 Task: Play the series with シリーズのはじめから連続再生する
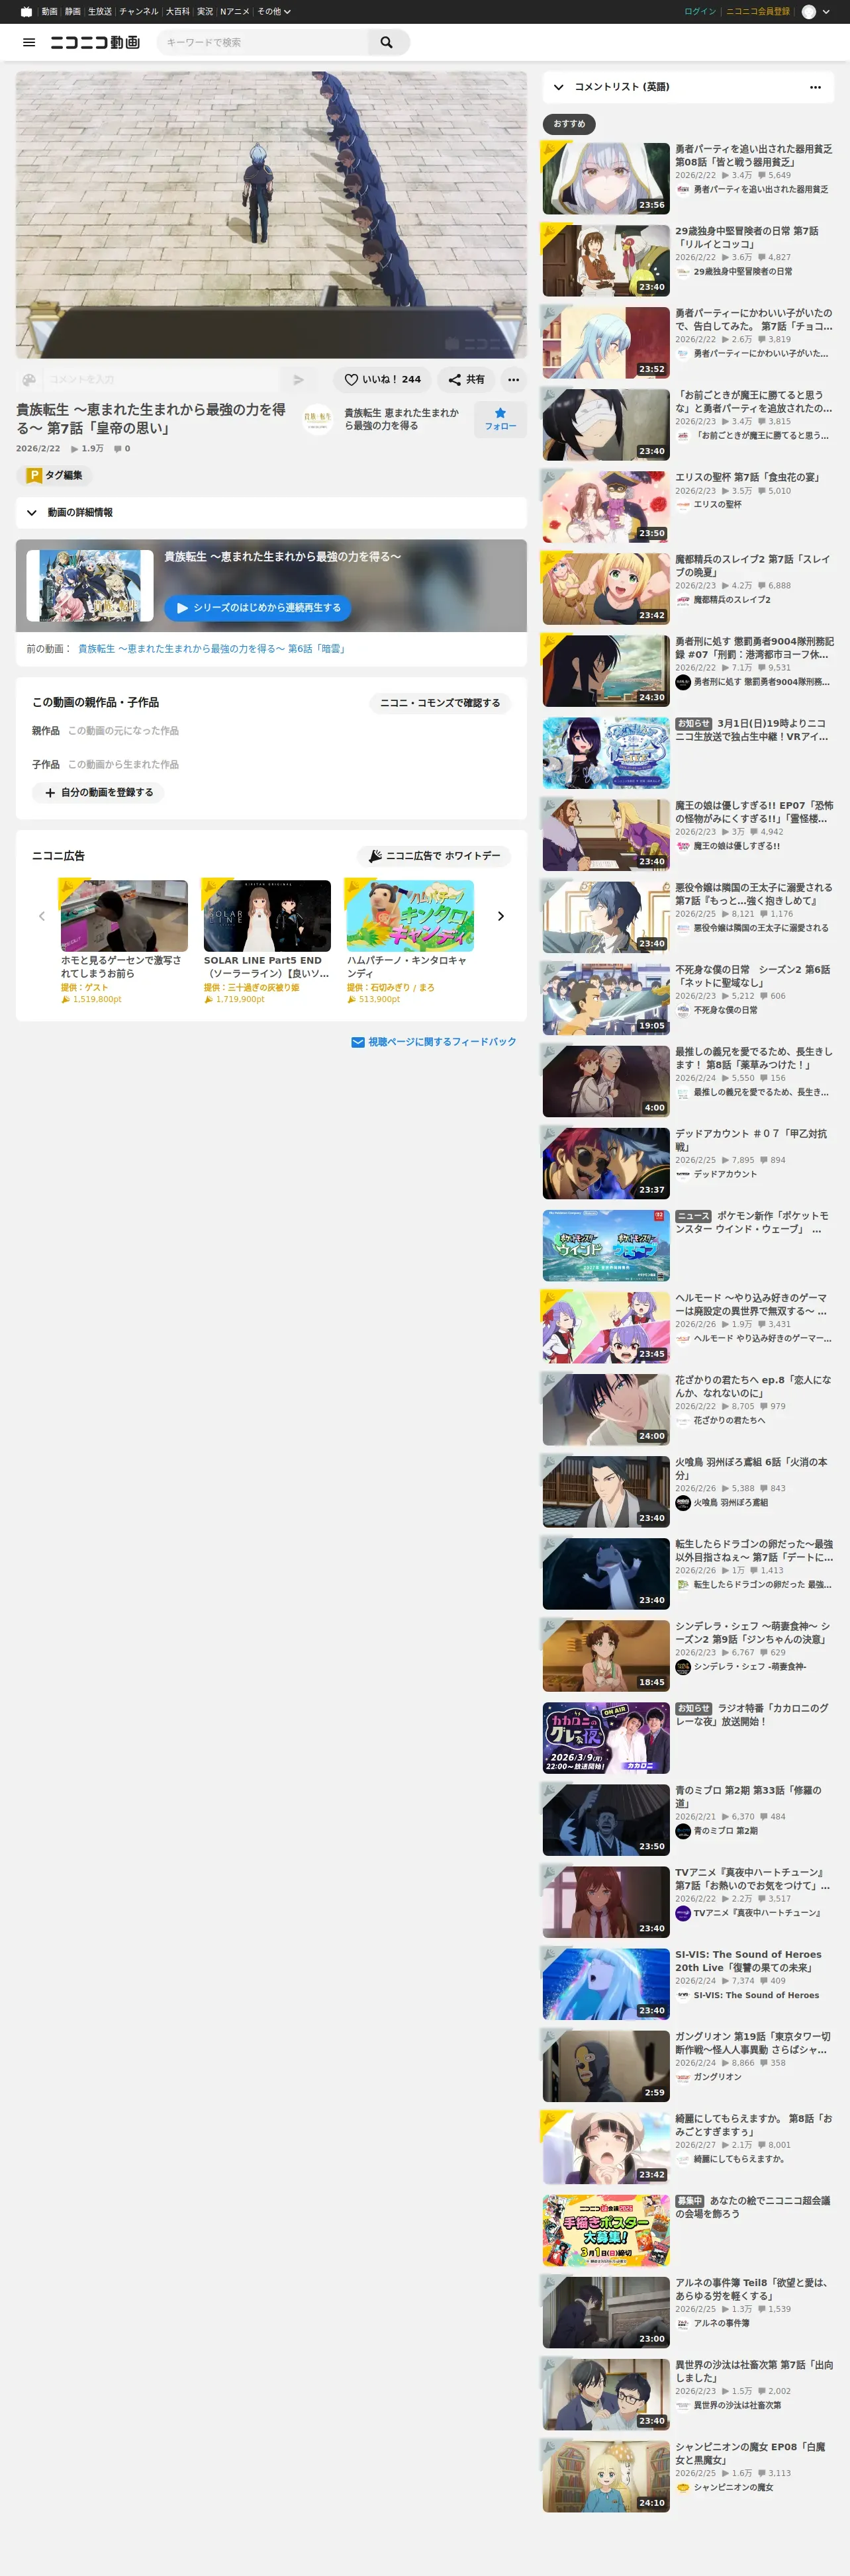tap(258, 608)
